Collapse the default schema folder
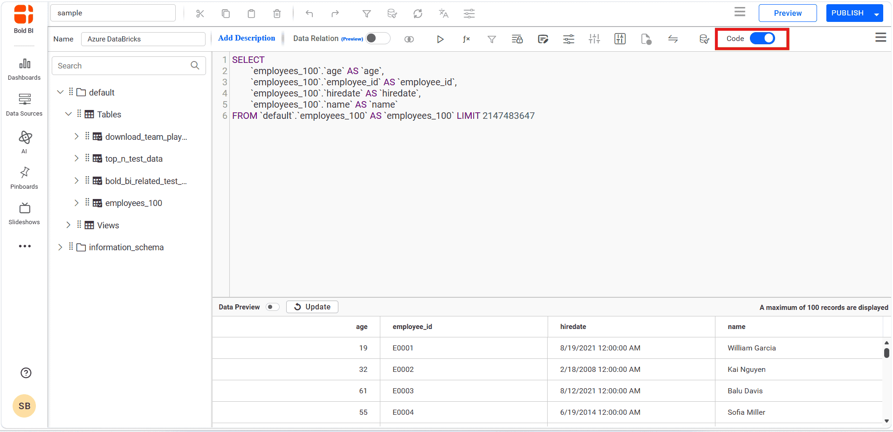This screenshot has width=893, height=432. coord(60,92)
